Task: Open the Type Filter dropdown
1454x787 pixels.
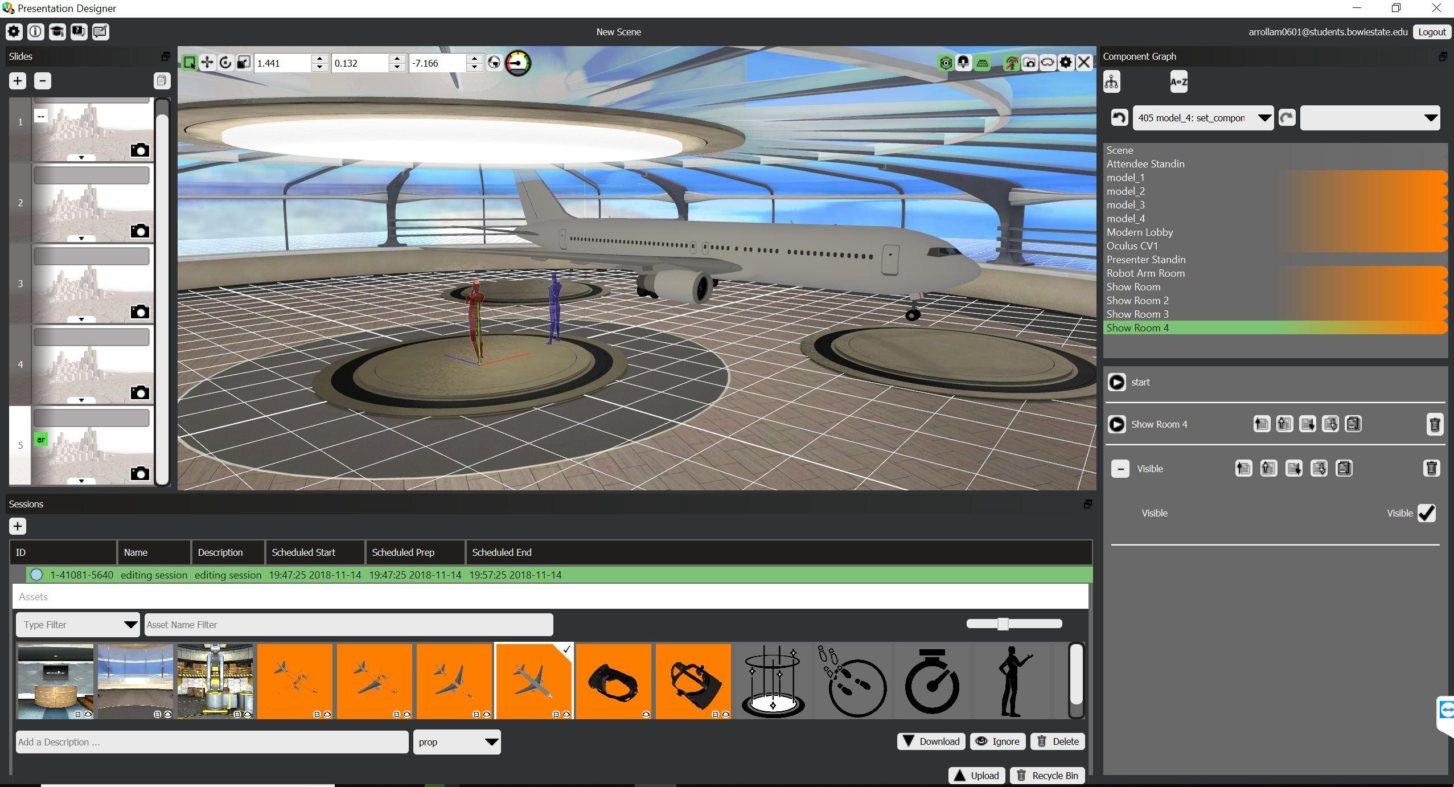Action: click(77, 625)
